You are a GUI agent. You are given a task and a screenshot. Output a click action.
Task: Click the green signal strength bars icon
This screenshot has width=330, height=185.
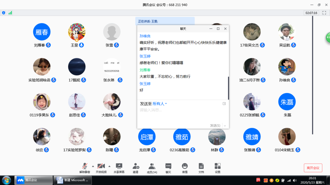10,13
